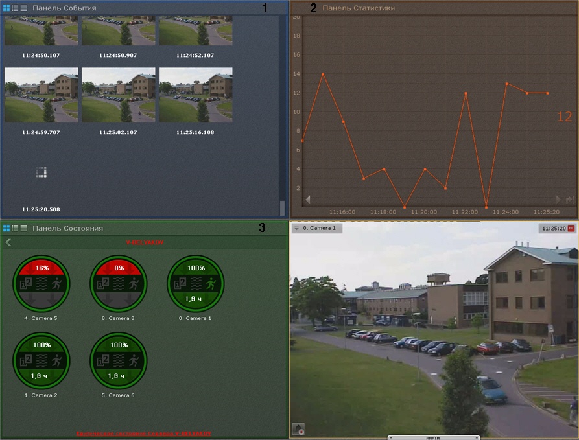Click the V-BELYAKOV server header

[x=144, y=242]
